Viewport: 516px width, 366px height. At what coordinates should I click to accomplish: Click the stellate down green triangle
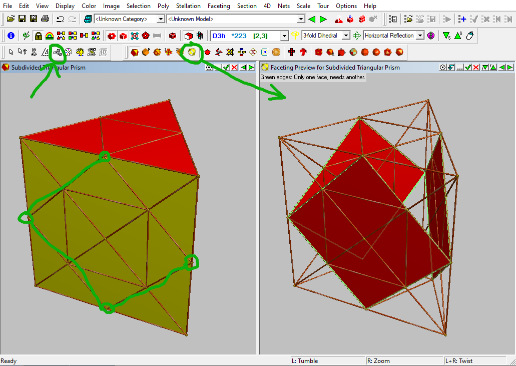(446, 36)
